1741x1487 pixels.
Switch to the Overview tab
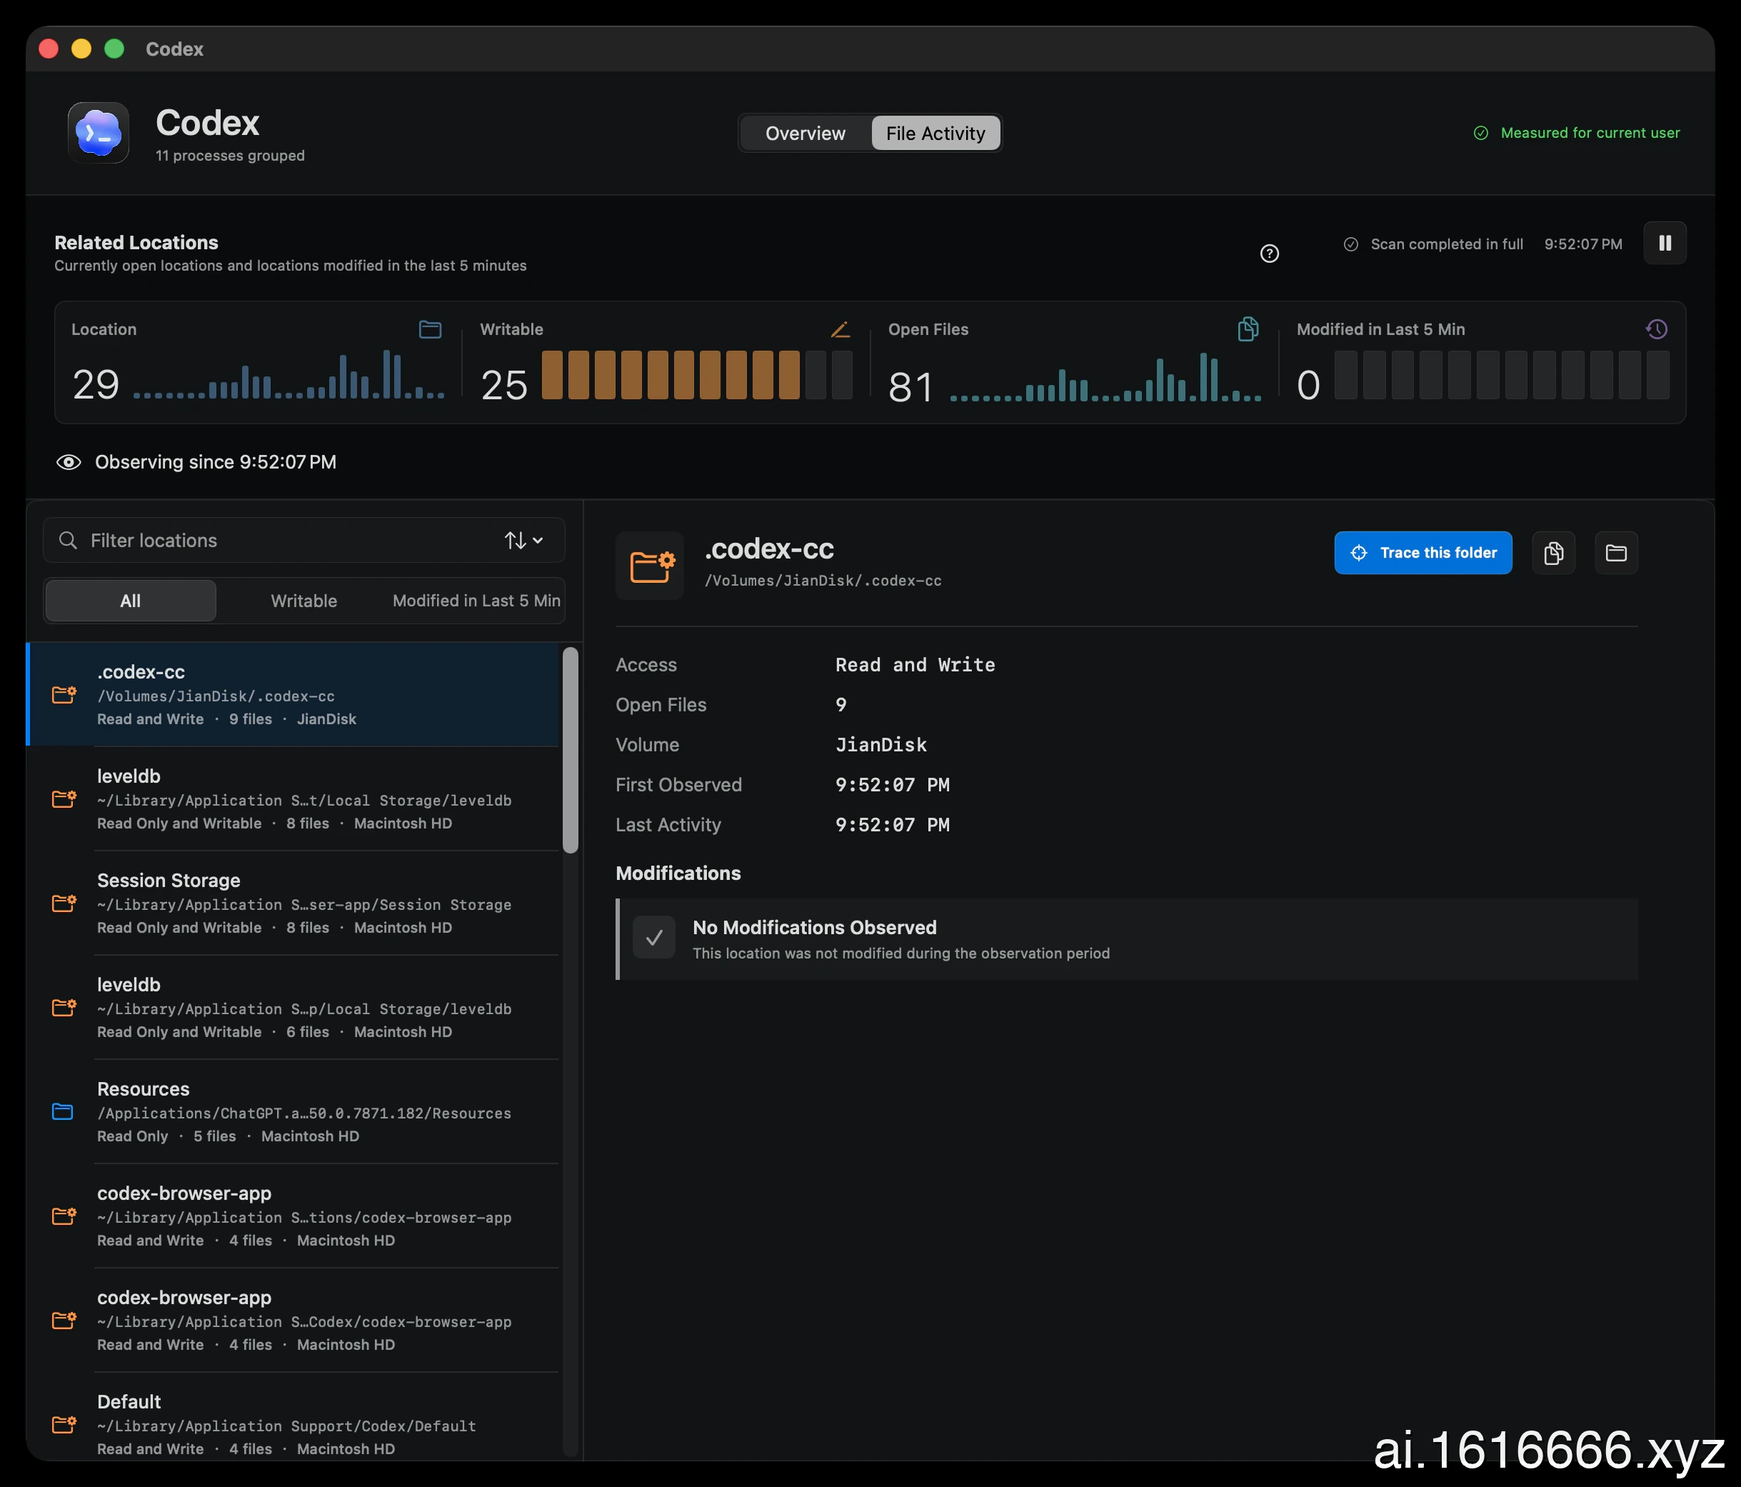[805, 134]
